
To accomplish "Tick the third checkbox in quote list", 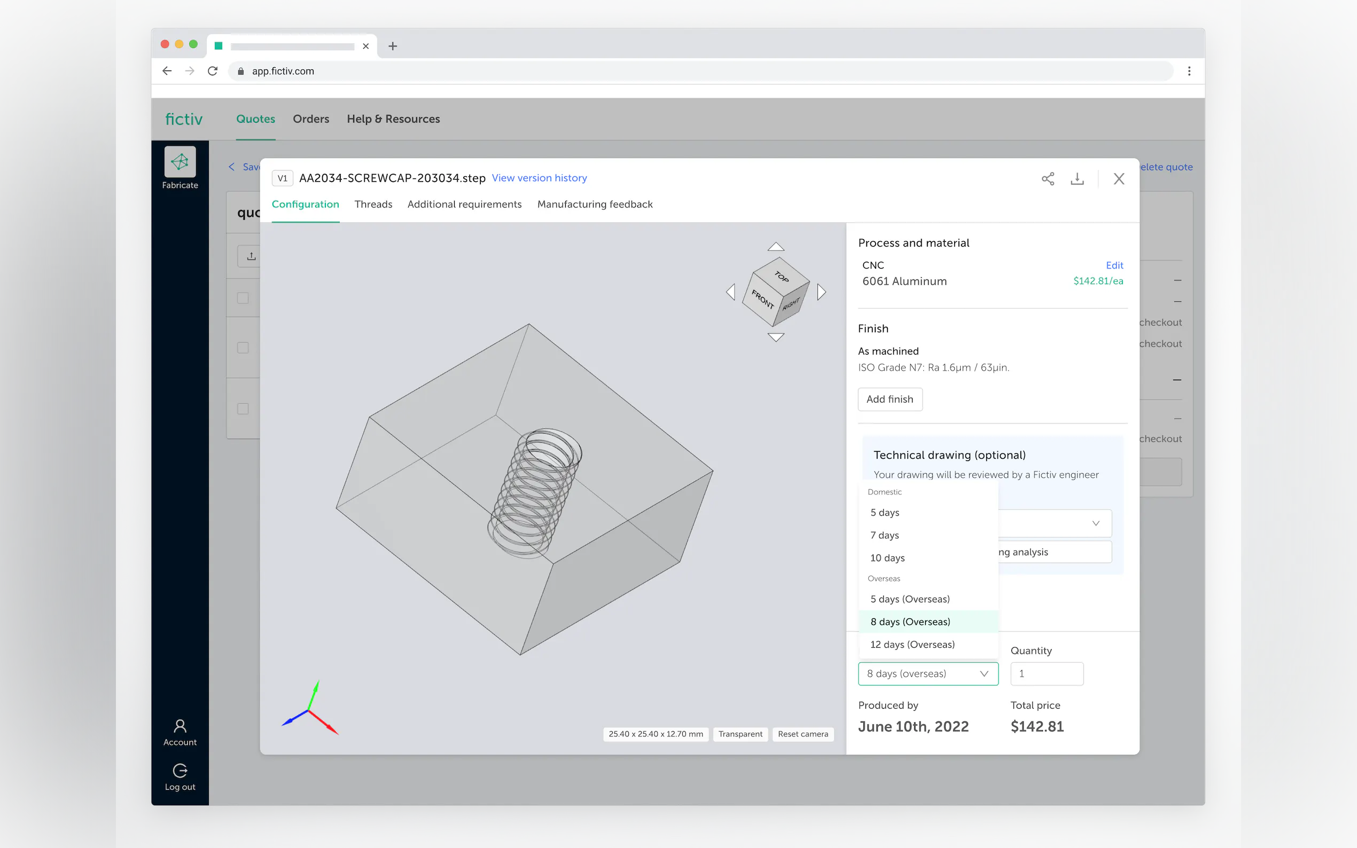I will (x=243, y=409).
